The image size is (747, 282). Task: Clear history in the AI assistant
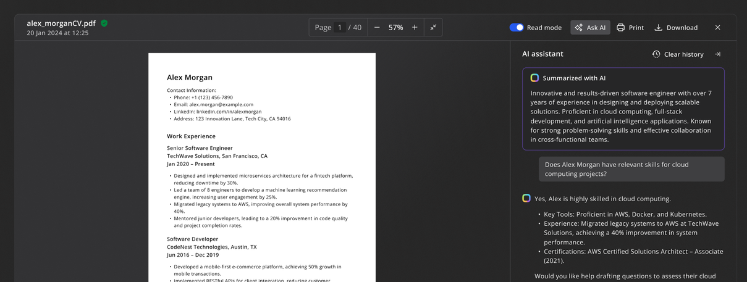(x=678, y=54)
